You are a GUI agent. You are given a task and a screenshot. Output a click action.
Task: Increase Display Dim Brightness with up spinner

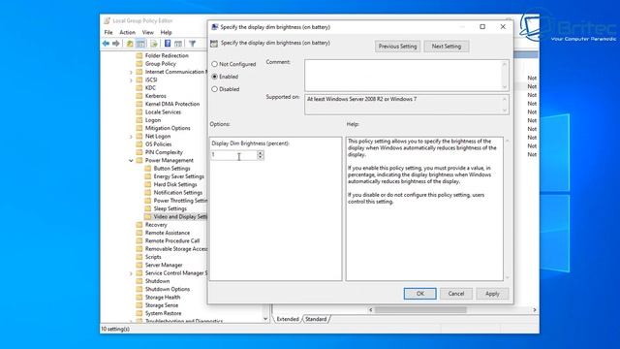[261, 153]
